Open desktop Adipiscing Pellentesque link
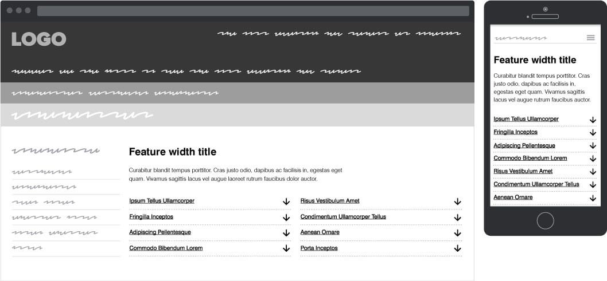The width and height of the screenshot is (607, 281). tap(159, 232)
